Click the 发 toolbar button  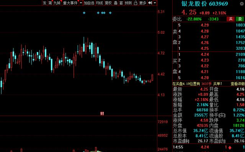[x=45, y=3]
